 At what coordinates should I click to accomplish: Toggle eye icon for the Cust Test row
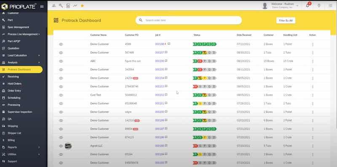61,95
